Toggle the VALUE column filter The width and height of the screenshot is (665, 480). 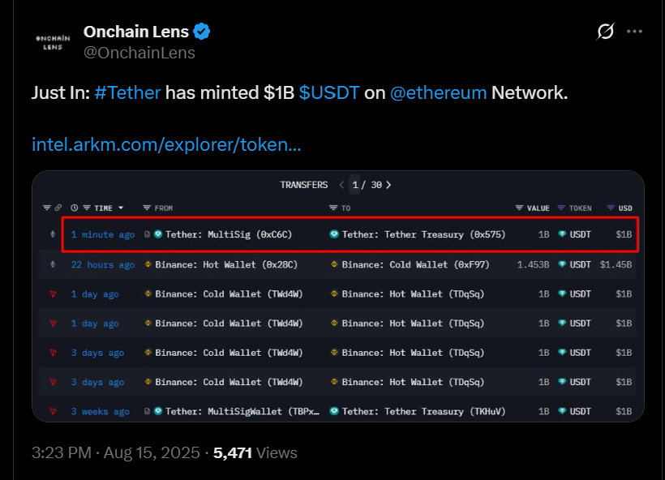click(519, 208)
